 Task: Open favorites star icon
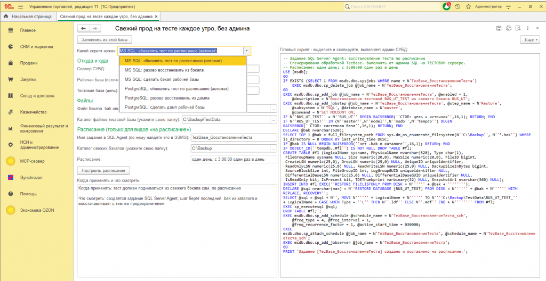(x=468, y=6)
